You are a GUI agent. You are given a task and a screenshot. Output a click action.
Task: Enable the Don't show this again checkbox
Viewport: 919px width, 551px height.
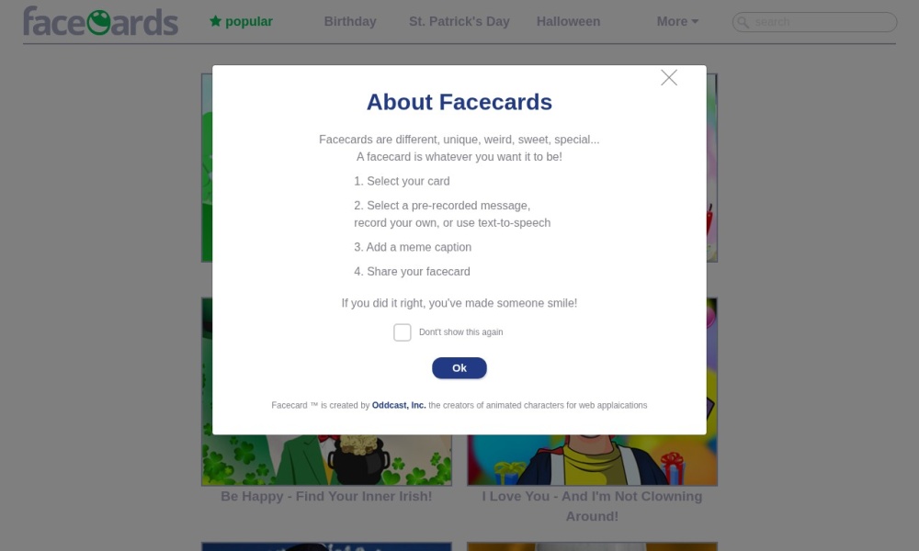(x=403, y=332)
